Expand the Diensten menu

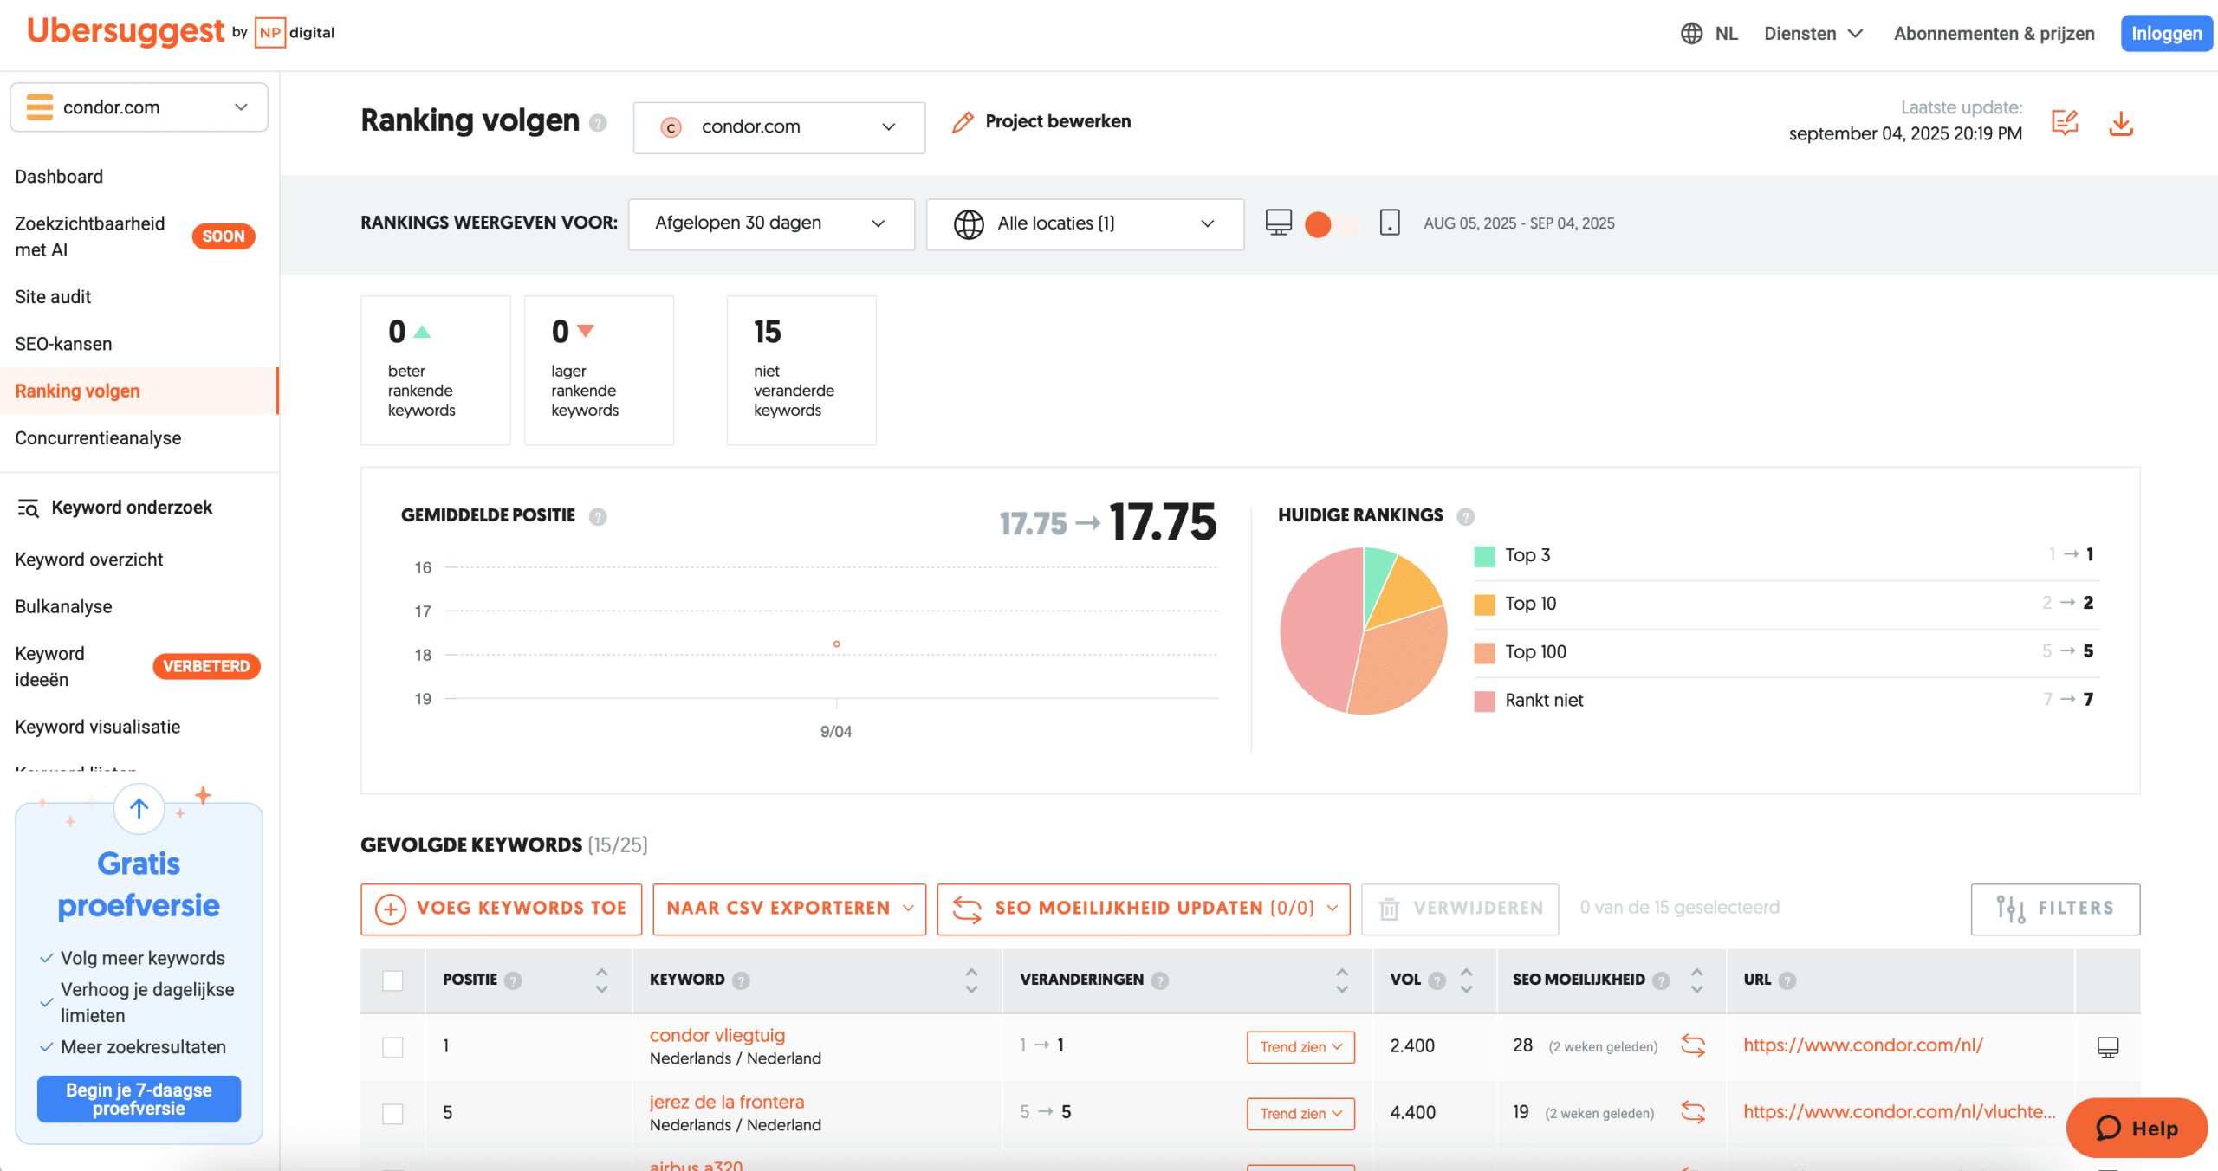[1813, 34]
